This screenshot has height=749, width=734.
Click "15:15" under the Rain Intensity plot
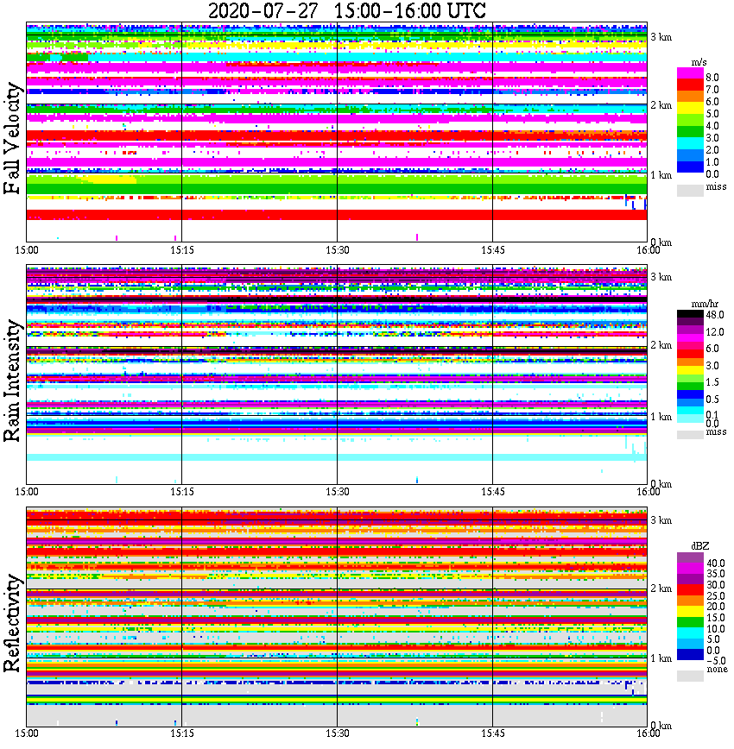(182, 492)
